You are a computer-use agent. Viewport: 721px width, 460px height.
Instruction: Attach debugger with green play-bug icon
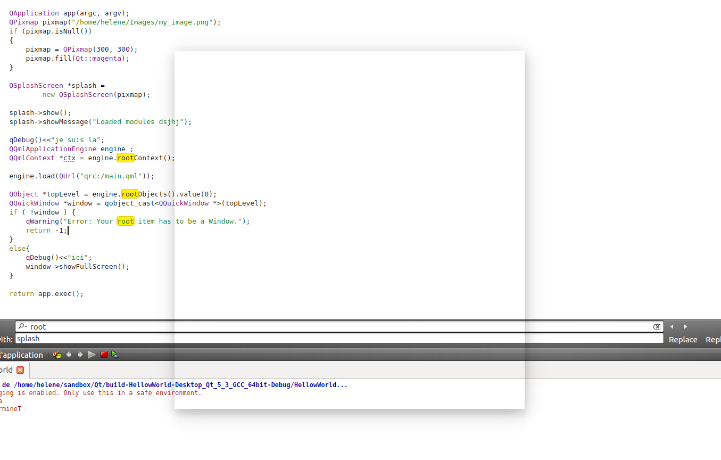click(115, 355)
